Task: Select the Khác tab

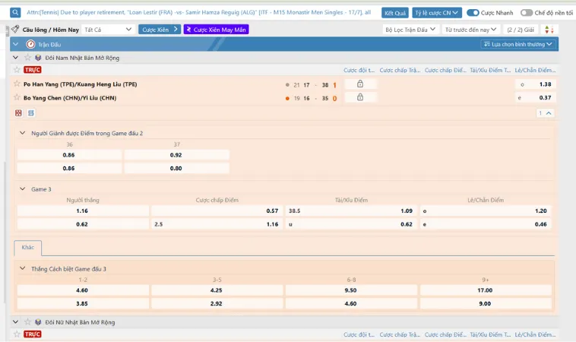Action: [27, 249]
